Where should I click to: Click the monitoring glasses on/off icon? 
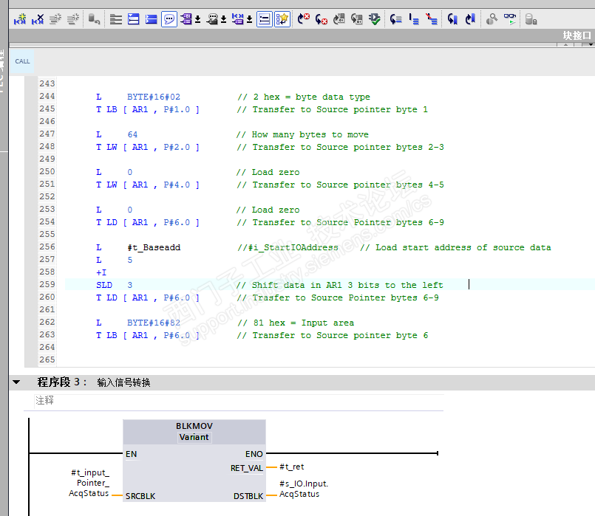point(509,19)
